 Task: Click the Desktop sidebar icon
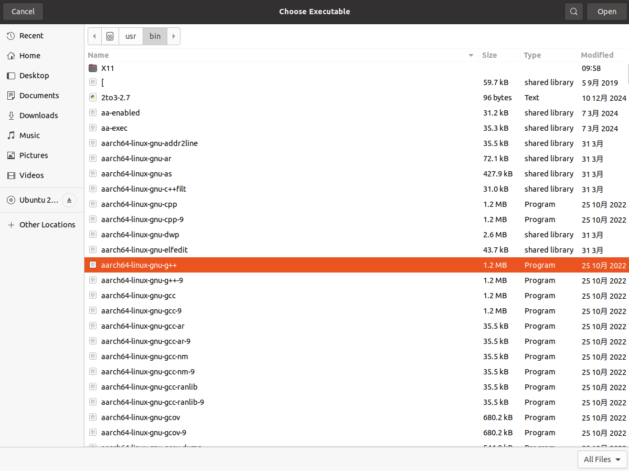tap(11, 76)
